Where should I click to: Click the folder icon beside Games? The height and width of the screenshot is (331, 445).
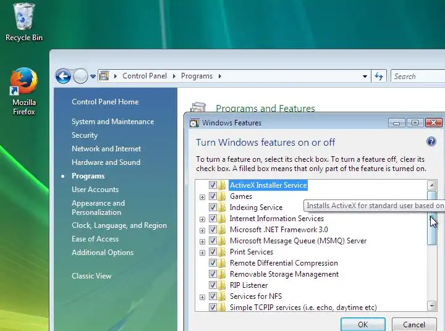point(222,196)
